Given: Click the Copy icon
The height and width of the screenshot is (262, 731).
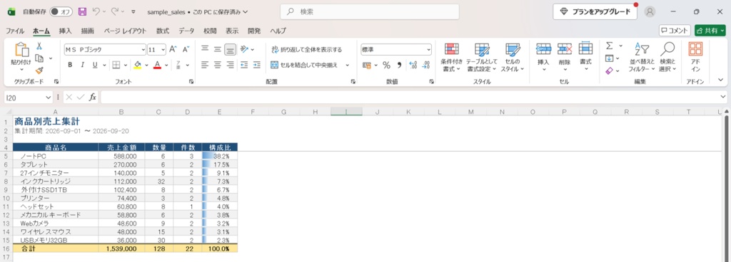Looking at the screenshot, I should click(x=40, y=58).
